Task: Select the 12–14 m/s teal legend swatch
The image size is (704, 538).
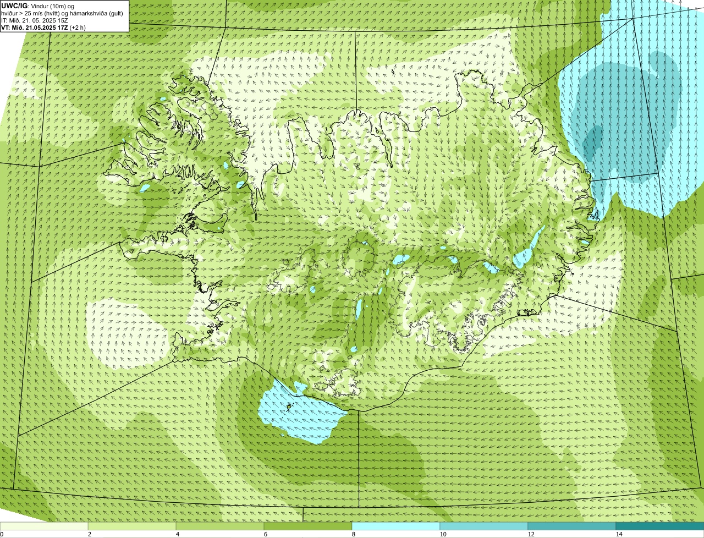Action: click(572, 526)
